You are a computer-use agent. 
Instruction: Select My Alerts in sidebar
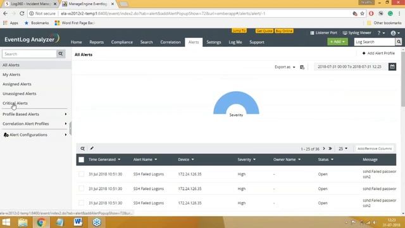[11, 75]
